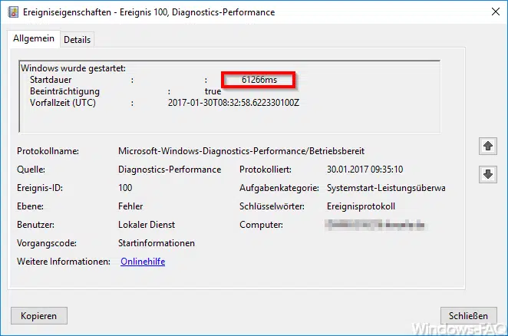Select the Ebene value Fehler
Image resolution: width=508 pixels, height=336 pixels.
click(130, 206)
